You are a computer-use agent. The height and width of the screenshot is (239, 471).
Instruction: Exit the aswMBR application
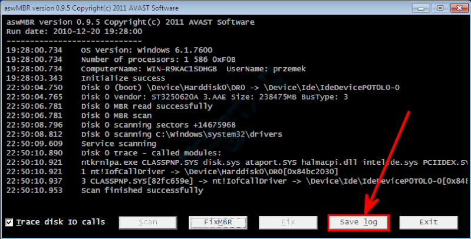pos(429,223)
